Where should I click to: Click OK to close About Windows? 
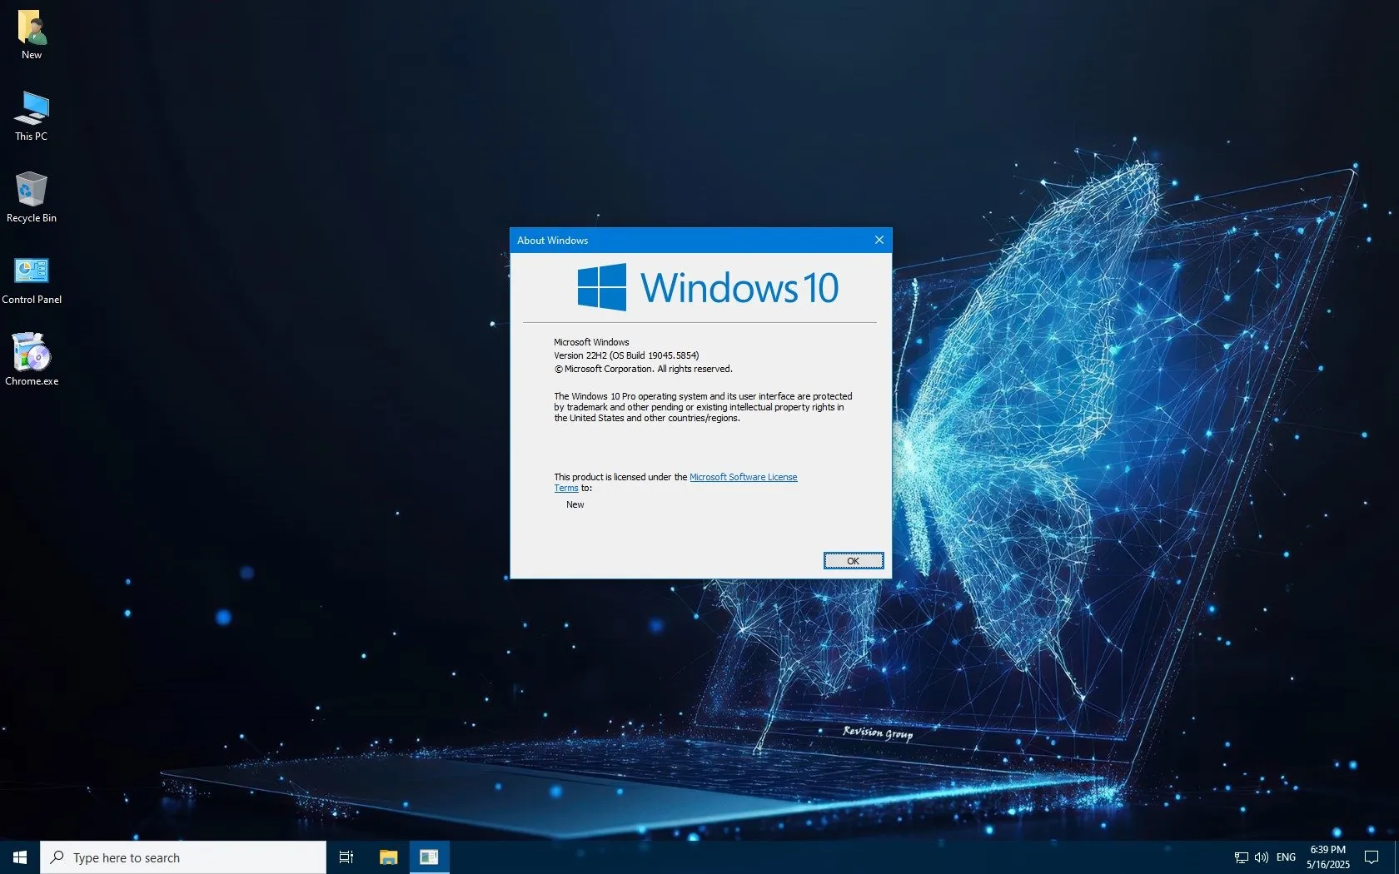[853, 560]
